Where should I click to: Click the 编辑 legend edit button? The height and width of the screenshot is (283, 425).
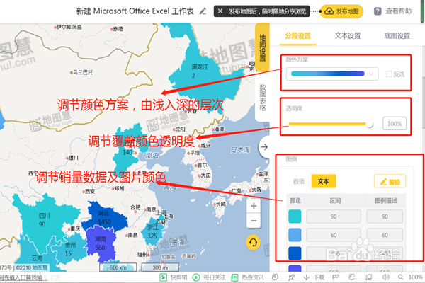pos(390,181)
